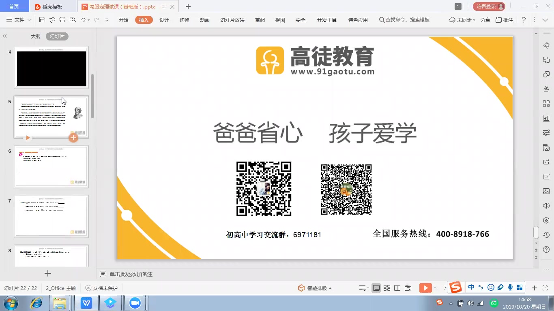The image size is (554, 311).
Task: Open the 特色应用 ribbon tab
Action: click(358, 20)
